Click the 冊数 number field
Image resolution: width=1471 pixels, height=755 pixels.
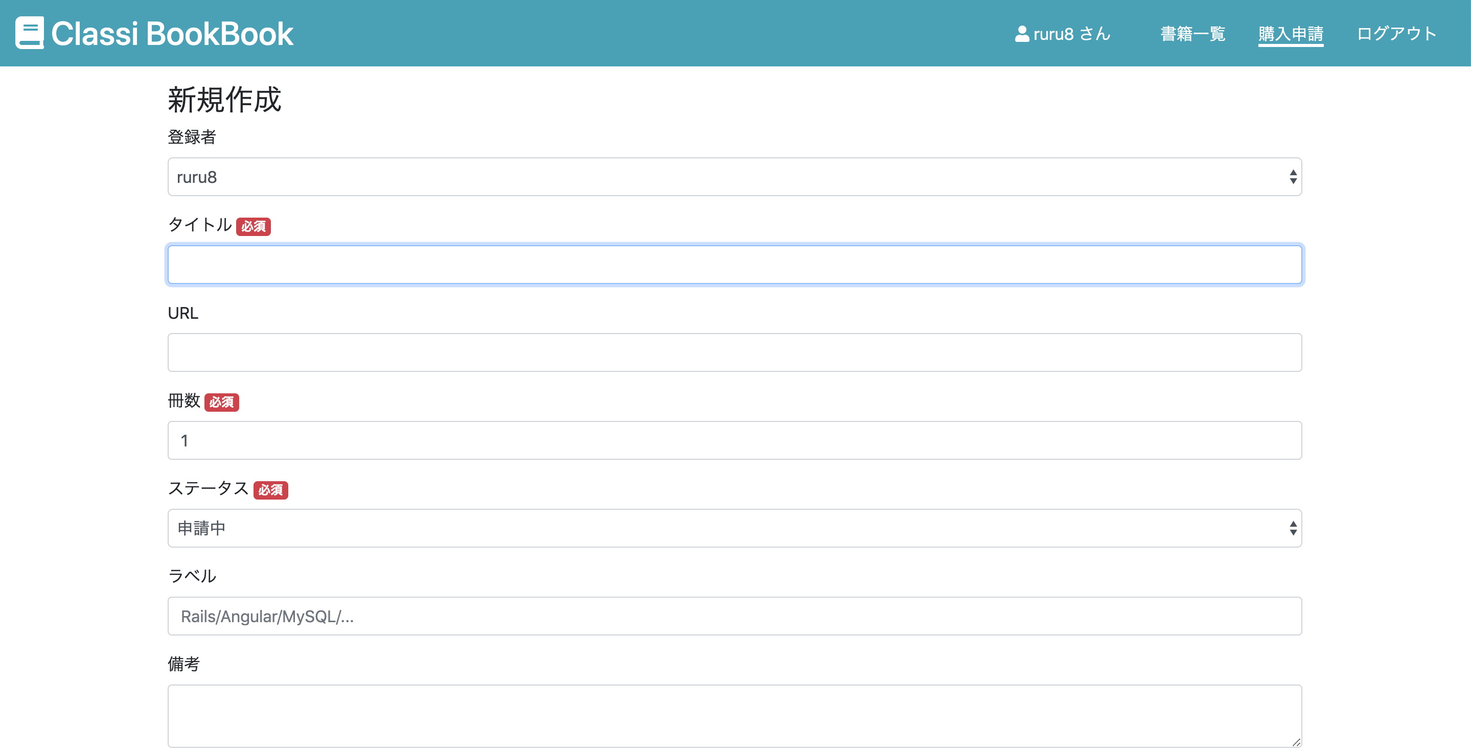[734, 440]
